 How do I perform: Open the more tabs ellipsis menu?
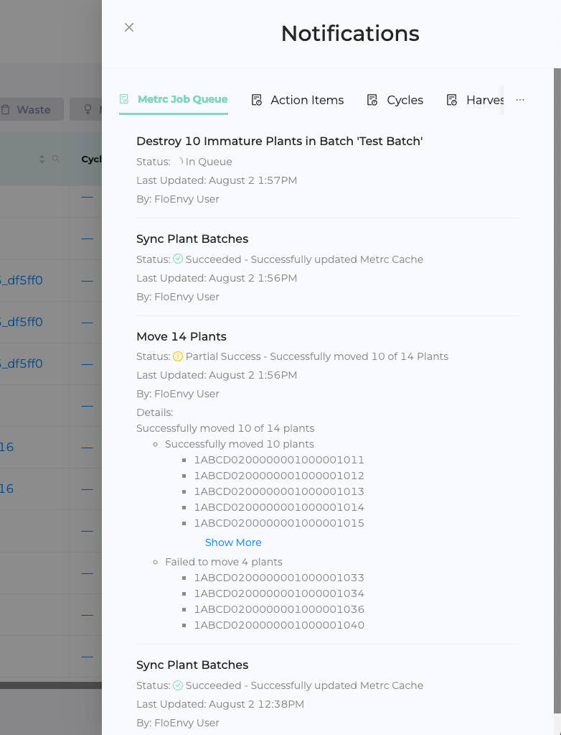tap(520, 101)
